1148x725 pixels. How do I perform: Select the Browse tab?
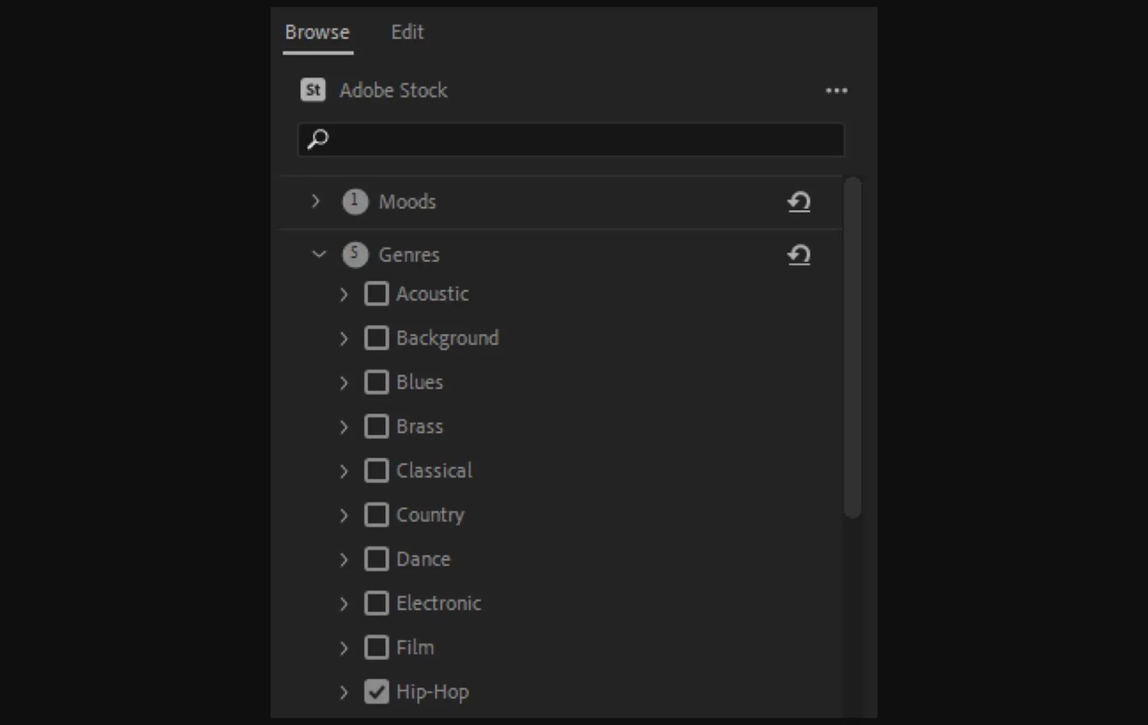[x=317, y=32]
